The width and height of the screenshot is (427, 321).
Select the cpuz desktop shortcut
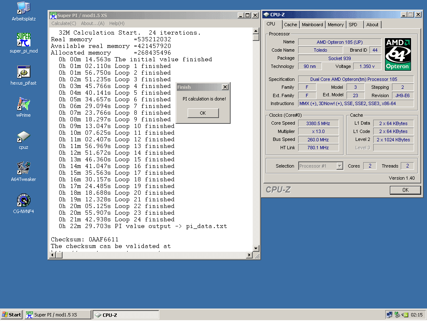[x=24, y=140]
